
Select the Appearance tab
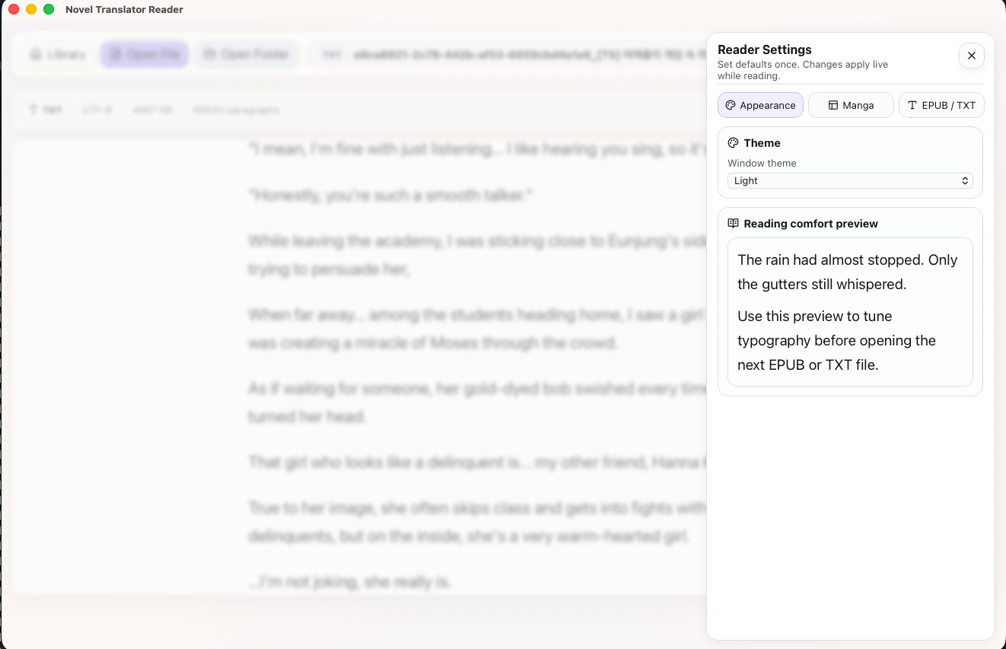point(760,105)
